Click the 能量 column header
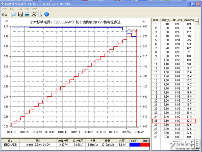202x152 pixels. [x=108, y=141]
